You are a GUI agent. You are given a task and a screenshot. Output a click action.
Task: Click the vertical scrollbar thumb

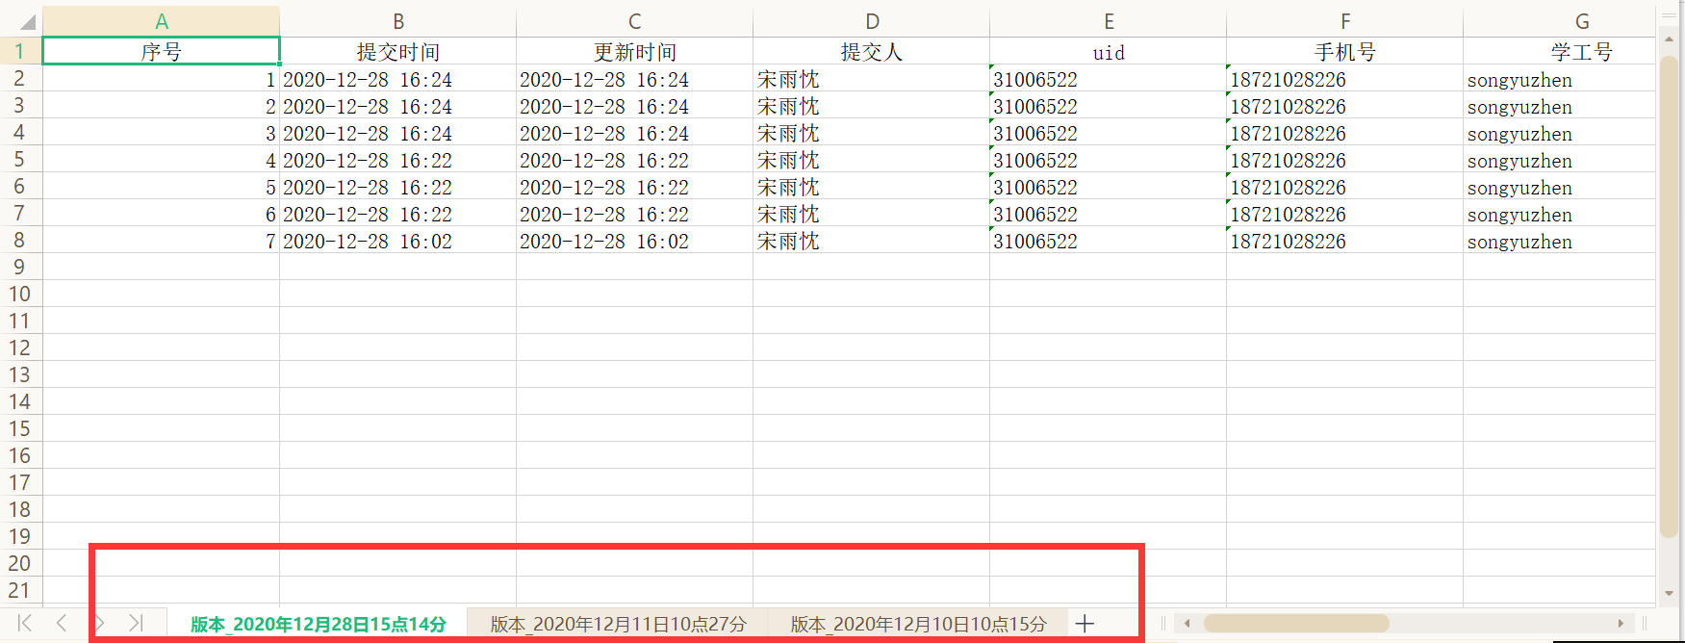tap(1670, 296)
